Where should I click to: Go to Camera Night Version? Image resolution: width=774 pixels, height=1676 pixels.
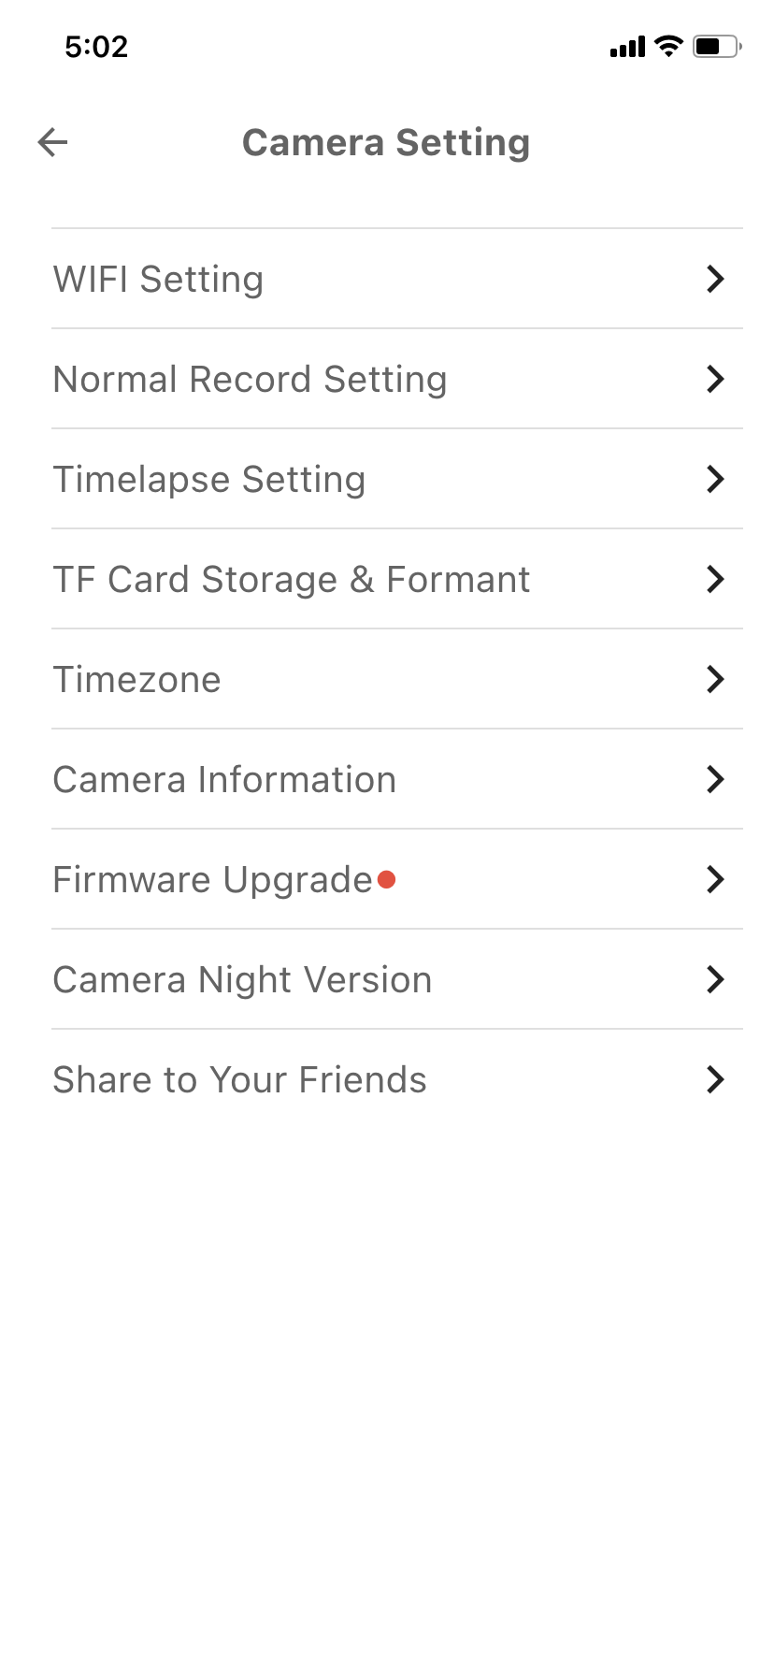(243, 979)
